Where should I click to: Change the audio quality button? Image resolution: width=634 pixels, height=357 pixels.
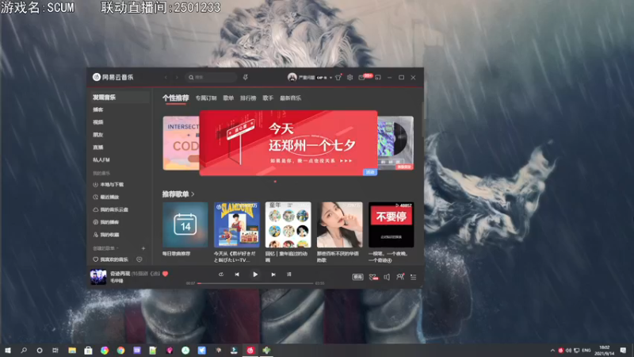point(358,277)
